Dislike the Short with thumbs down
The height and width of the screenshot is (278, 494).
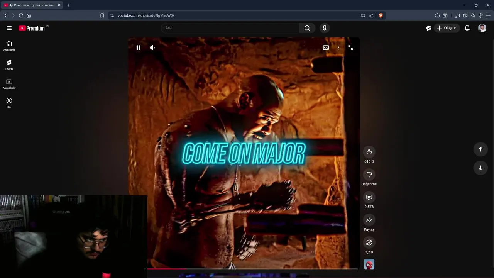tap(369, 175)
